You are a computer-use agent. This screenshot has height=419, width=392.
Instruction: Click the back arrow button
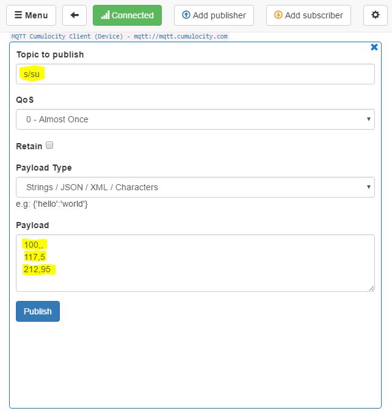74,15
